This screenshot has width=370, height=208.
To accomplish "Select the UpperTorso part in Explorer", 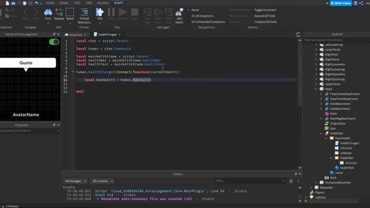I will [330, 84].
